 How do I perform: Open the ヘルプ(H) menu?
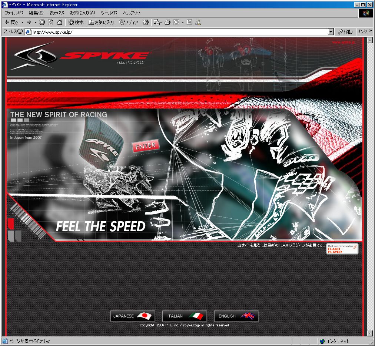pos(131,13)
